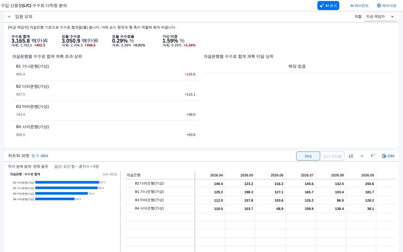Image resolution: width=403 pixels, height=252 pixels.
Task: Click the +125.6 variance value
Action: click(x=190, y=74)
